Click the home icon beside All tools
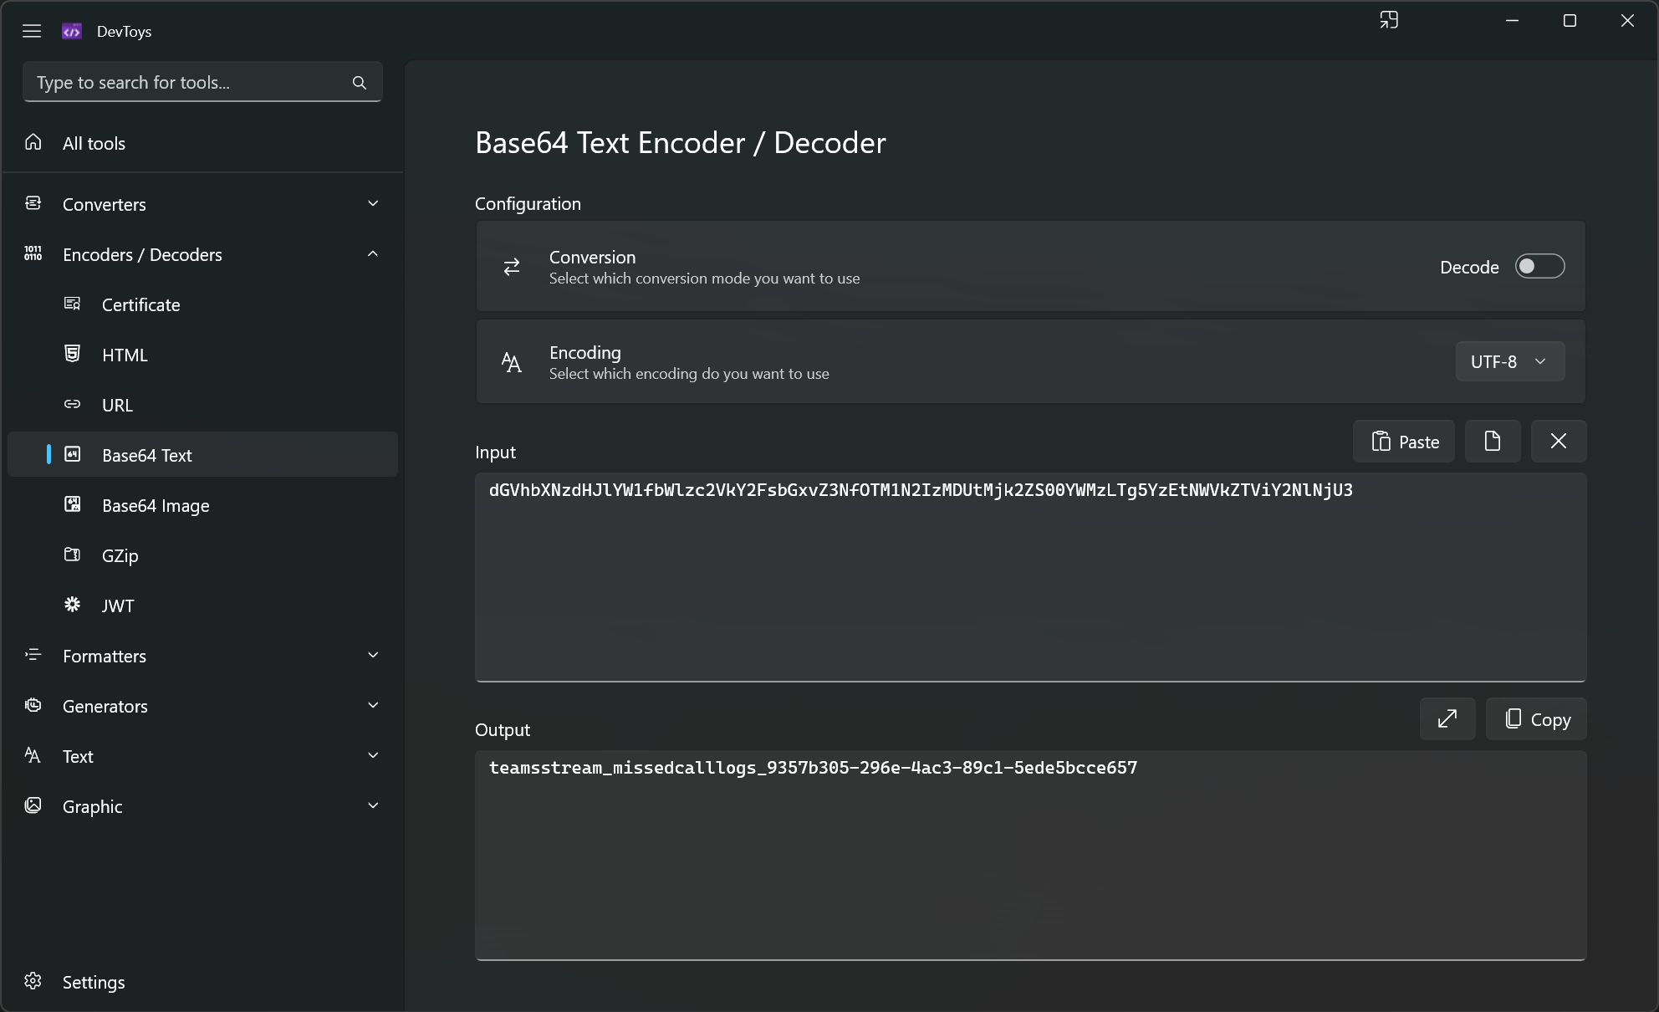The image size is (1659, 1012). coord(33,142)
